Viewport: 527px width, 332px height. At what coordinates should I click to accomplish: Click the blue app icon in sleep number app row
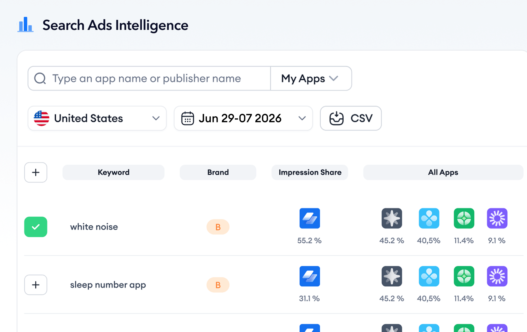310,276
